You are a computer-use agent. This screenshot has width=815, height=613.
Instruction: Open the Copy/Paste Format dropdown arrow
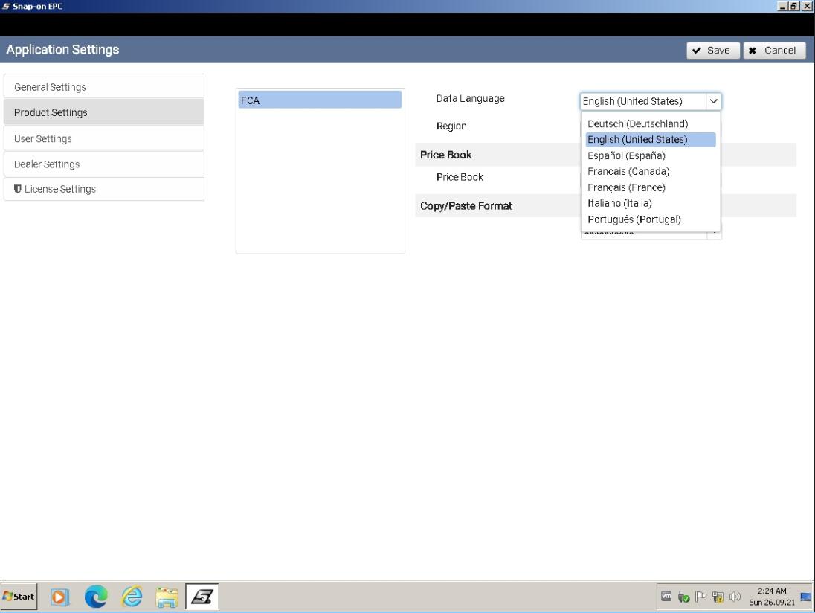tap(714, 234)
